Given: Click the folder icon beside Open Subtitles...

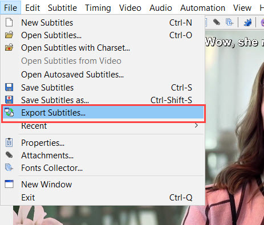Looking at the screenshot, I should click(9, 35).
